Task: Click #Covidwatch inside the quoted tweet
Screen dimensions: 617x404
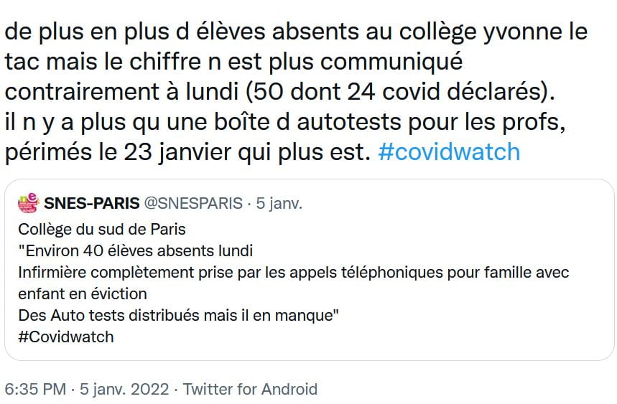Action: (x=65, y=337)
